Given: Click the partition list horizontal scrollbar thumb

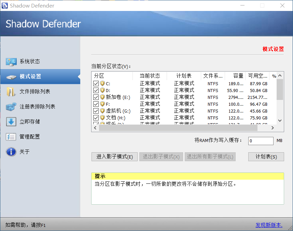Looking at the screenshot, I should [178, 128].
